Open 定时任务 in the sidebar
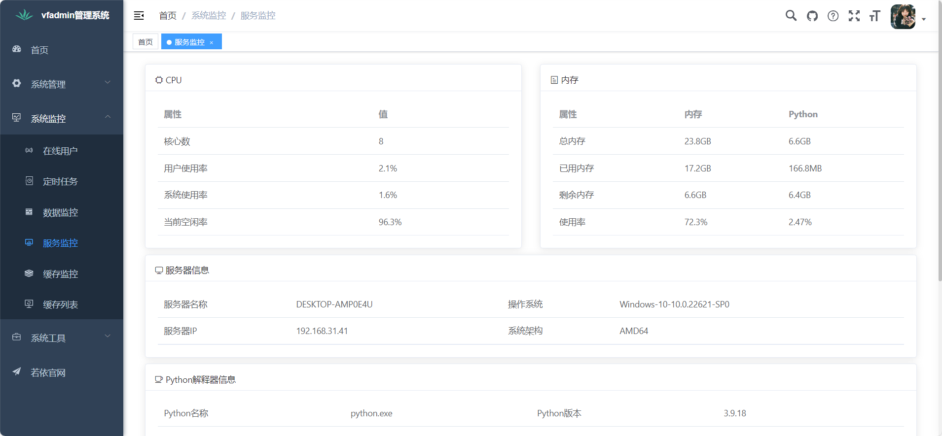The width and height of the screenshot is (942, 436). (60, 182)
